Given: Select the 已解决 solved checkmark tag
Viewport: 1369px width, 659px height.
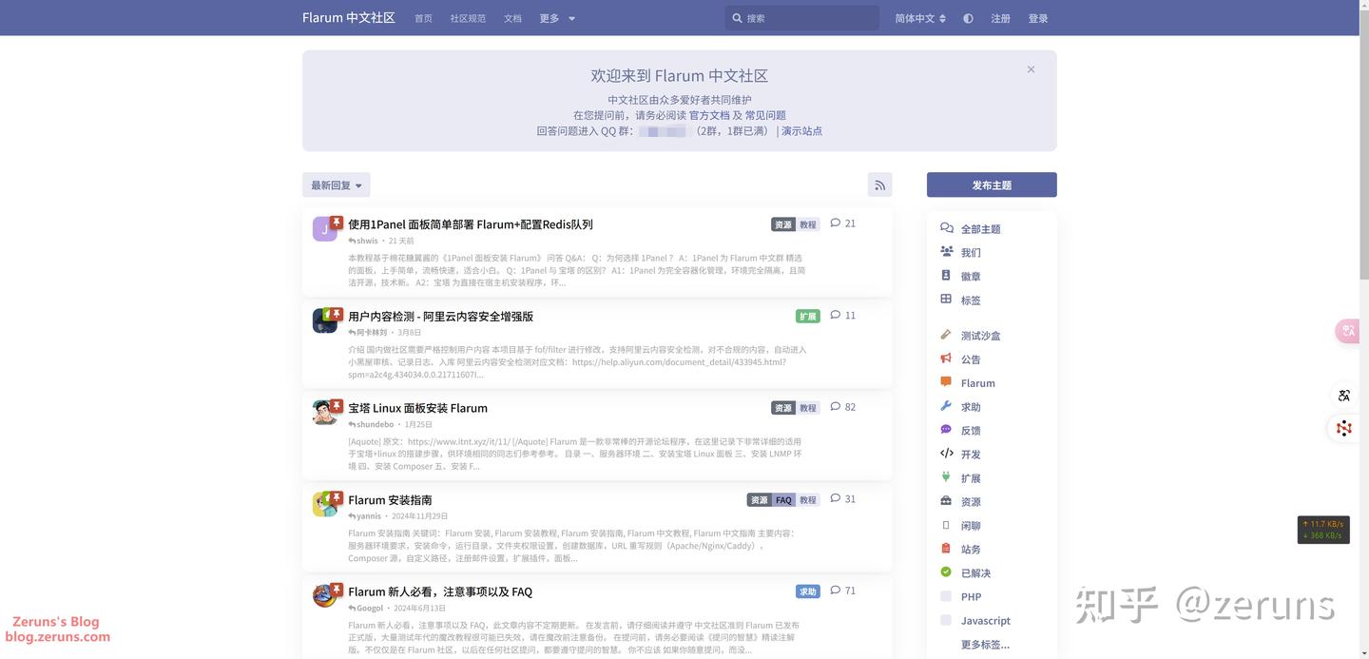Looking at the screenshot, I should click(x=946, y=572).
